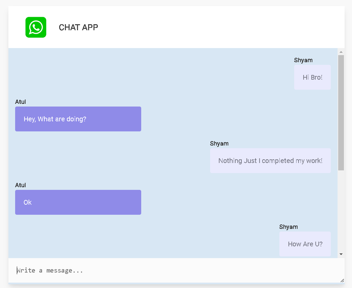
Task: Click the scrollbar down arrow
Action: (341, 254)
